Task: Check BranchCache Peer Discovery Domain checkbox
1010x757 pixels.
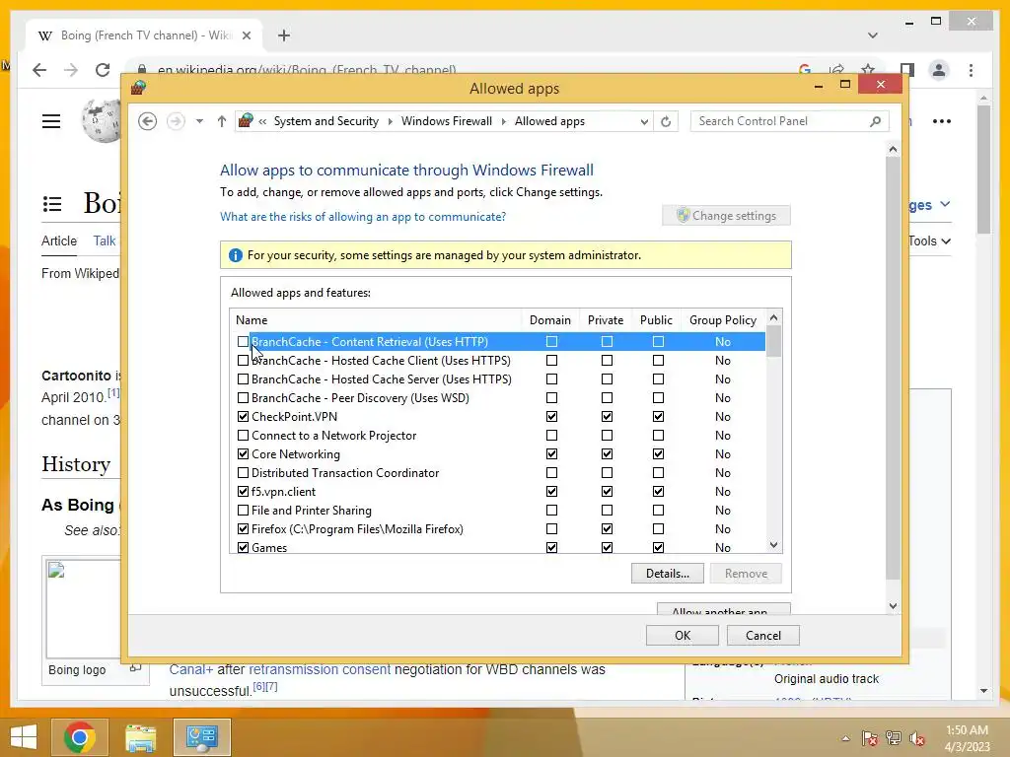Action: tap(552, 398)
